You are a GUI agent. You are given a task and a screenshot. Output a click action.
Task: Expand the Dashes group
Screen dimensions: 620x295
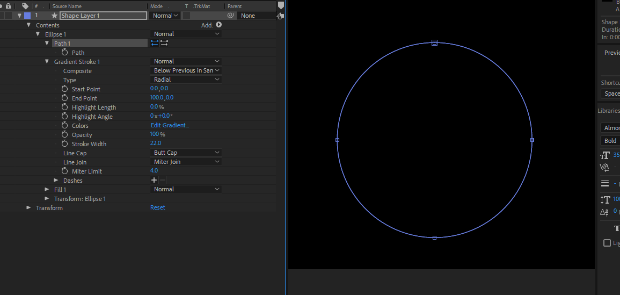pyautogui.click(x=56, y=180)
